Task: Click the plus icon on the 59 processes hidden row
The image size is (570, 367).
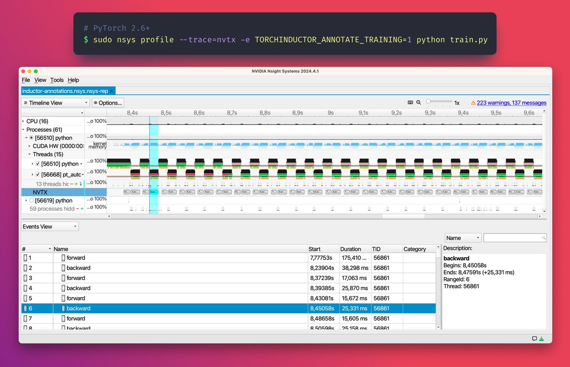Action: [x=82, y=208]
